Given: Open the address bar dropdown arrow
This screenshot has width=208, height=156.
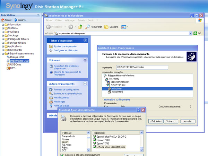Looking at the screenshot, I should coord(190,33).
